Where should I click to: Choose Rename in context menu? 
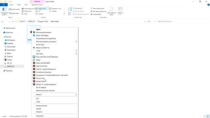click(x=55, y=112)
